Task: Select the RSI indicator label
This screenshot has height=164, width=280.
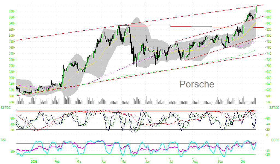Action: [3, 140]
